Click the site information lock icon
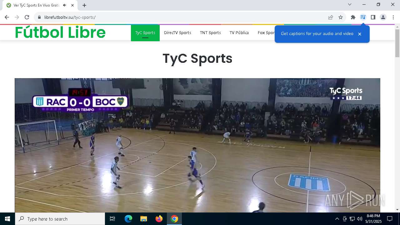The width and height of the screenshot is (400, 225). (39, 17)
